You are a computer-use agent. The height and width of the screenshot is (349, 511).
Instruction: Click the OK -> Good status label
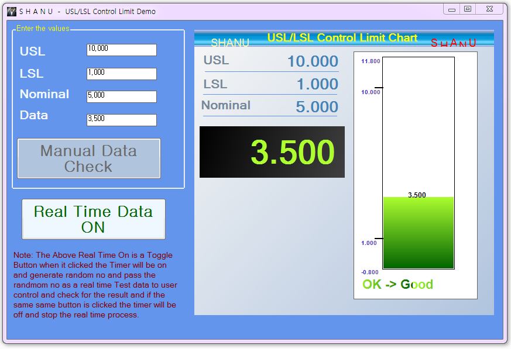(x=397, y=284)
